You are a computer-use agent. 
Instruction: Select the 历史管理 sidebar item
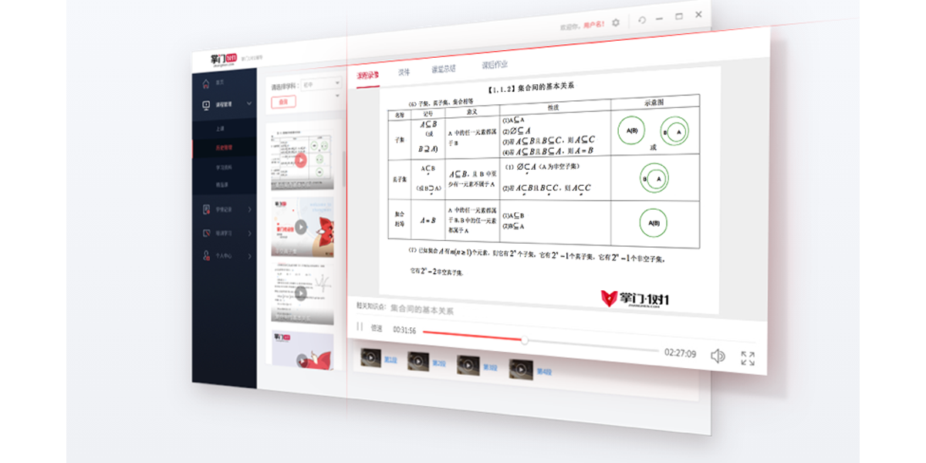click(223, 147)
